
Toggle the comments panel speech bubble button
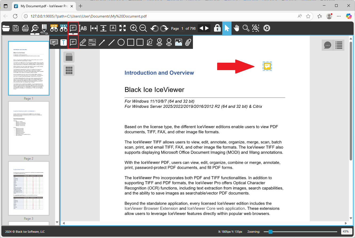click(x=328, y=45)
